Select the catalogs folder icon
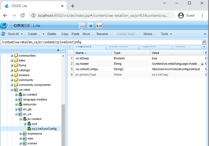209x146 pixels. [x=16, y=70]
